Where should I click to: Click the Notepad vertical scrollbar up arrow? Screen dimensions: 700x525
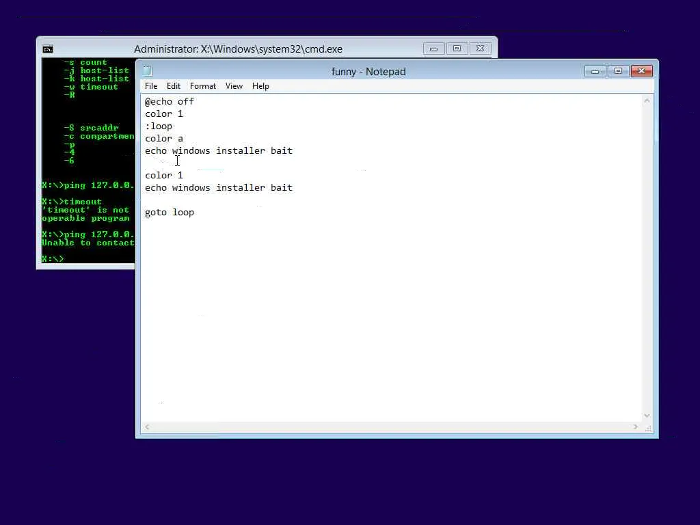click(x=647, y=101)
